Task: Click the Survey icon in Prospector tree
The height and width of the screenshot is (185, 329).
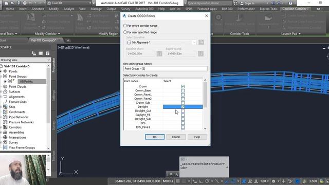Action: (5, 142)
